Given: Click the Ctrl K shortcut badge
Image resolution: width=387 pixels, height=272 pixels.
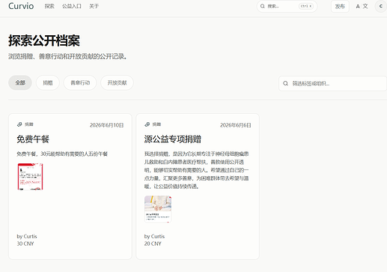Looking at the screenshot, I should [x=306, y=6].
